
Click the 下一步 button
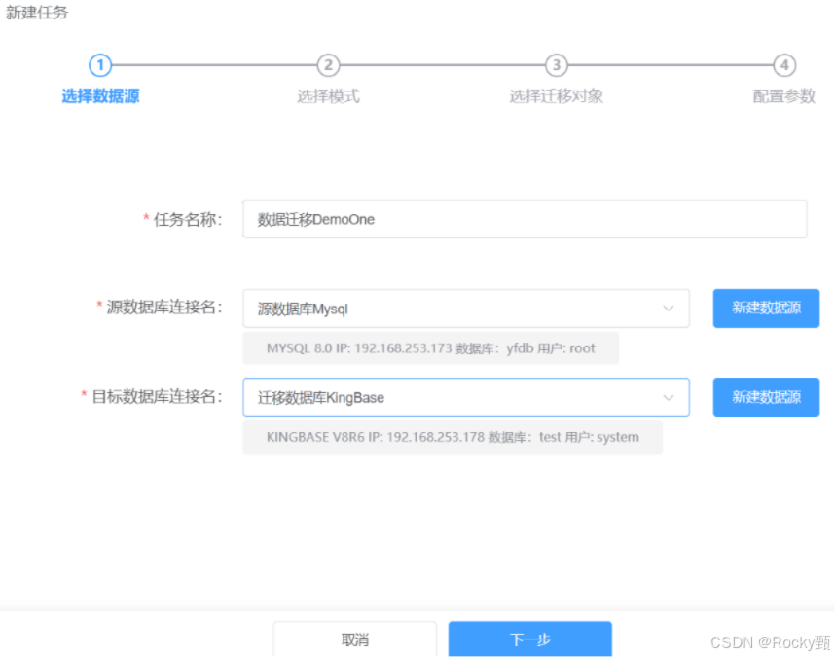pyautogui.click(x=529, y=639)
